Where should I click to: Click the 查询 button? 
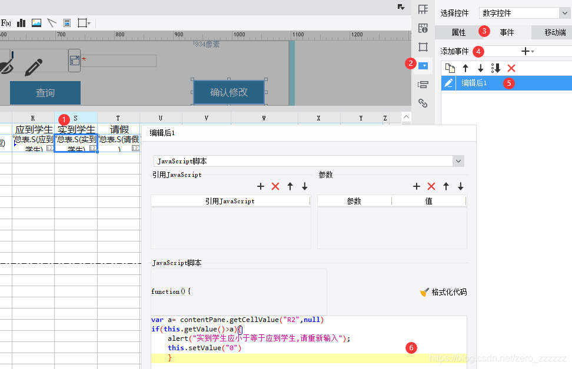click(x=45, y=93)
